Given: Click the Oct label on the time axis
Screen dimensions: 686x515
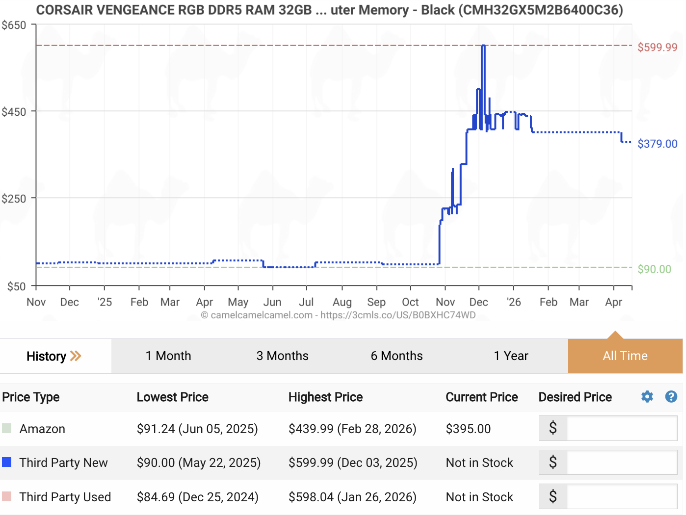Looking at the screenshot, I should pos(410,302).
